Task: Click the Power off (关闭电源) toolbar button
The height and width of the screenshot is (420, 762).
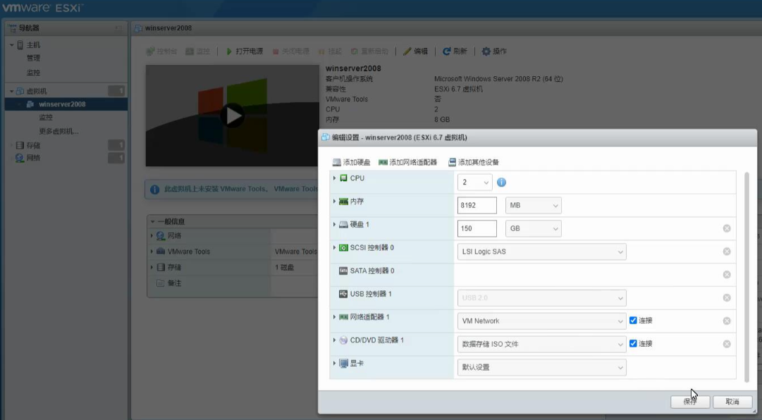Action: coord(290,51)
